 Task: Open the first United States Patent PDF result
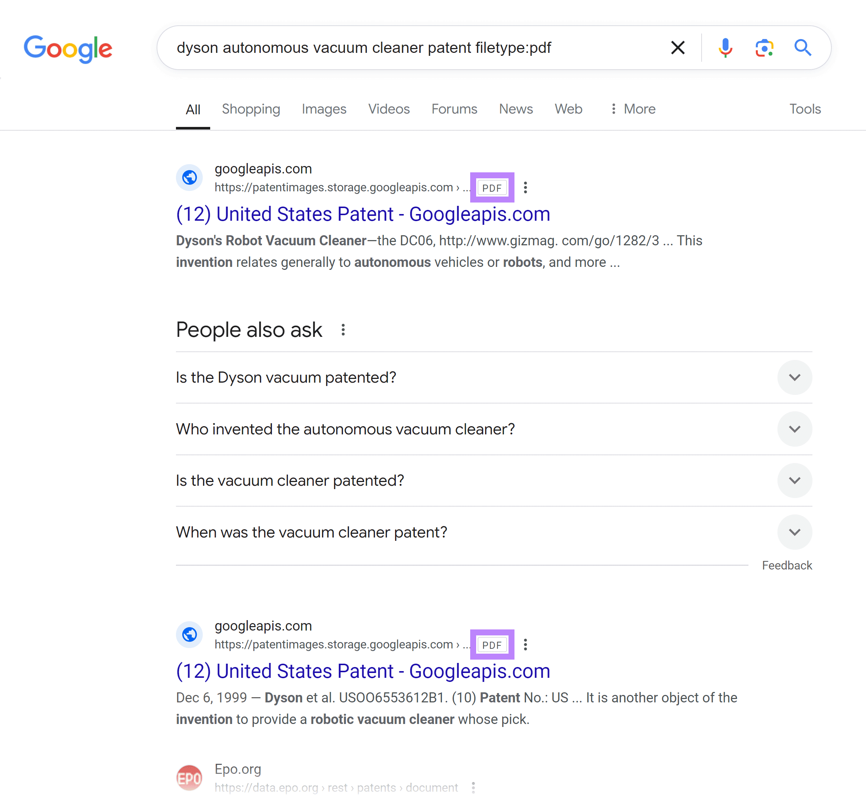363,214
